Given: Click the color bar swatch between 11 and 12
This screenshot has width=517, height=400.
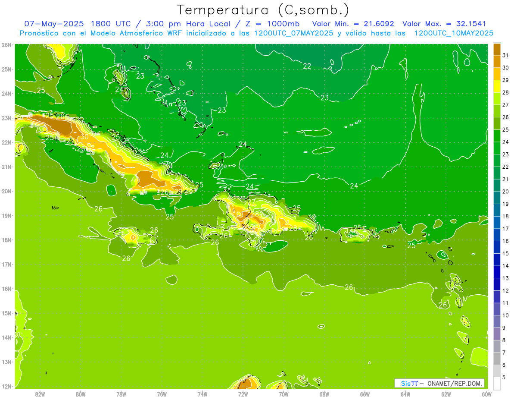Looking at the screenshot, I should pyautogui.click(x=497, y=296).
